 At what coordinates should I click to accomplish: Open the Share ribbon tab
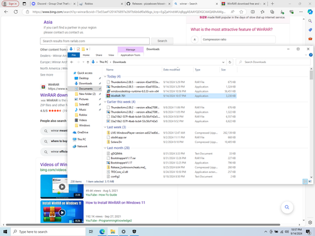coord(99,55)
